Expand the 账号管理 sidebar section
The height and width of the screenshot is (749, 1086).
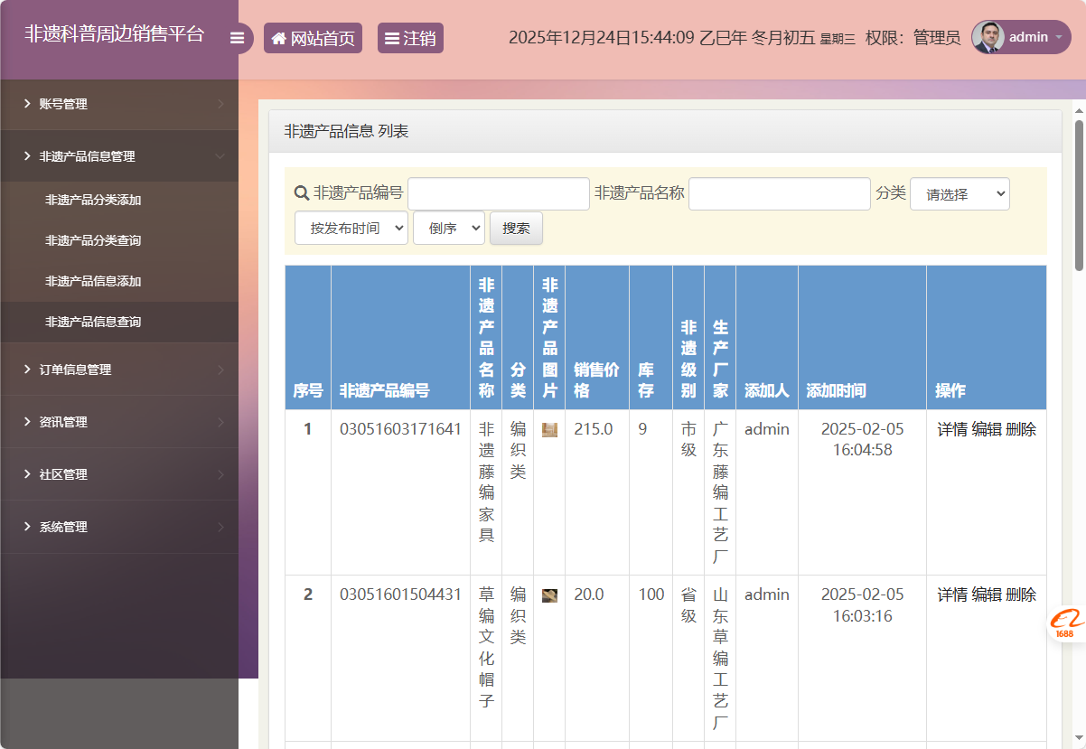(x=63, y=103)
